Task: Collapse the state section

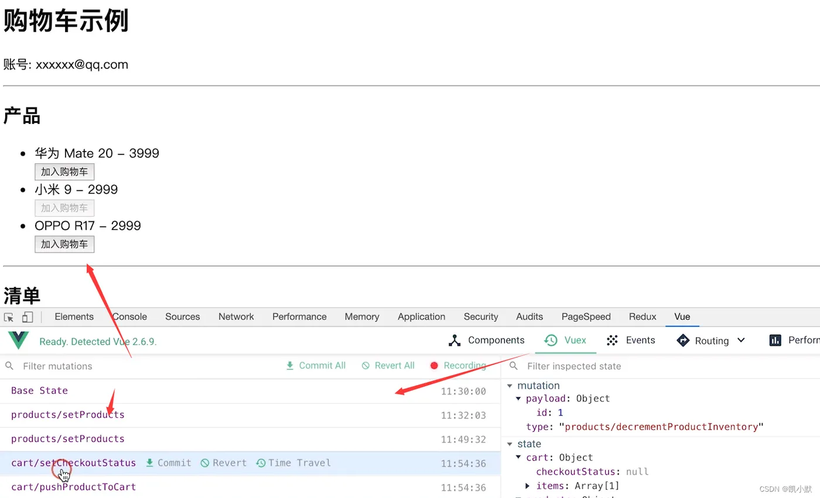Action: (510, 444)
